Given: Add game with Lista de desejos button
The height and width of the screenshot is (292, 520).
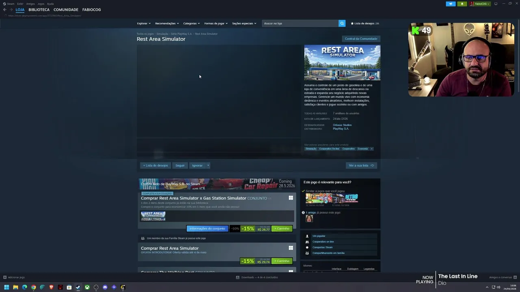Looking at the screenshot, I should (155, 165).
